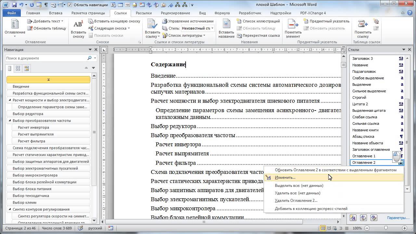Choose Удалить Оглавление 2... menu entry

pyautogui.click(x=333, y=201)
